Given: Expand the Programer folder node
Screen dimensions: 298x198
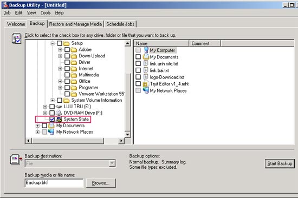Looking at the screenshot, I should click(x=60, y=88).
